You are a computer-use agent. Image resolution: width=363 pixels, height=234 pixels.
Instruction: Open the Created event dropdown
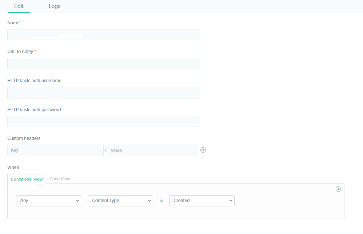[x=202, y=201]
